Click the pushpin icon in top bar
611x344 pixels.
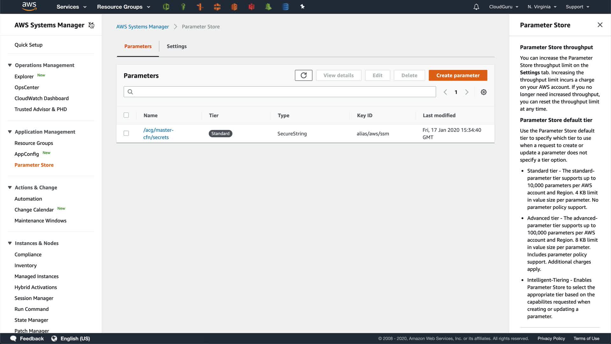[x=302, y=7]
